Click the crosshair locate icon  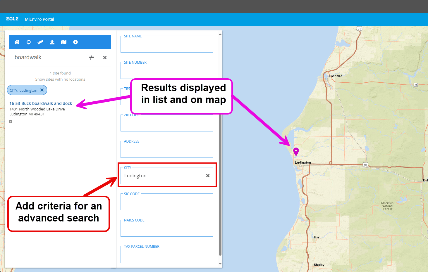(29, 42)
